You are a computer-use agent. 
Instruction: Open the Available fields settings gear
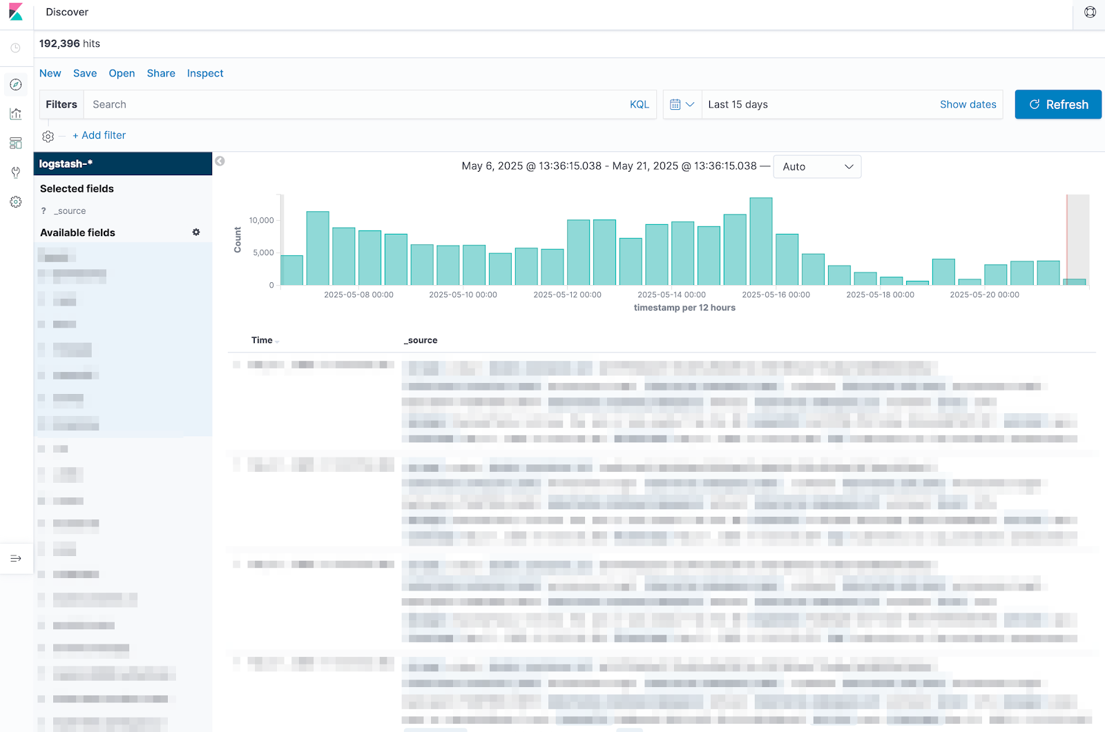(x=196, y=233)
